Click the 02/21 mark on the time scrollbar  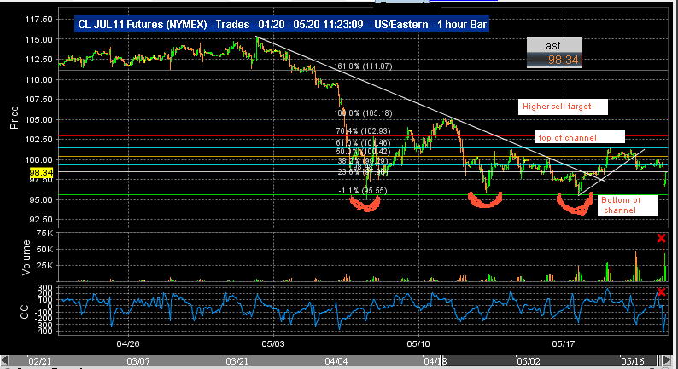38,360
